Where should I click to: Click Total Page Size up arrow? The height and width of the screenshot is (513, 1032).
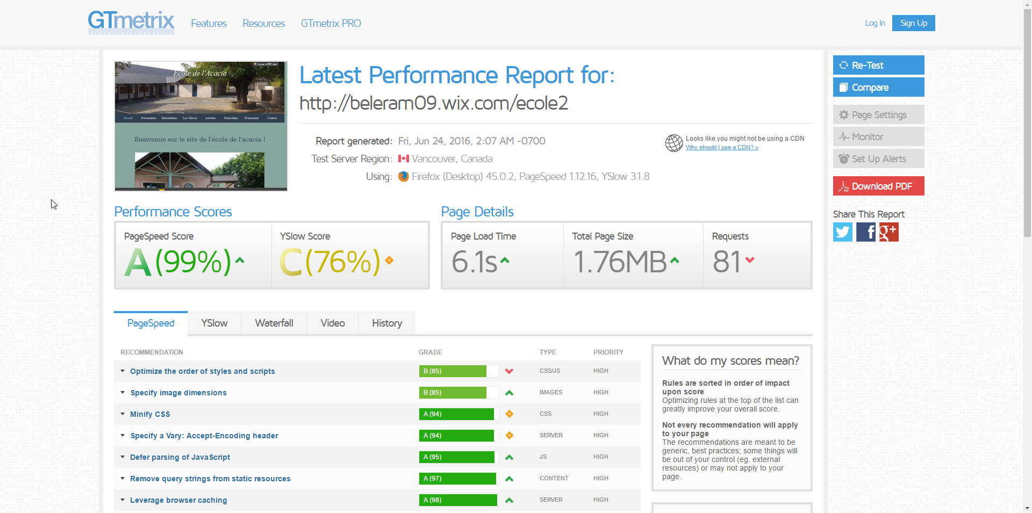tap(675, 261)
